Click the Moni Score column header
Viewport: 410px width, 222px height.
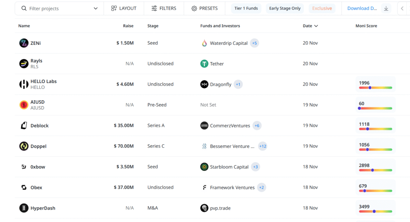[366, 26]
